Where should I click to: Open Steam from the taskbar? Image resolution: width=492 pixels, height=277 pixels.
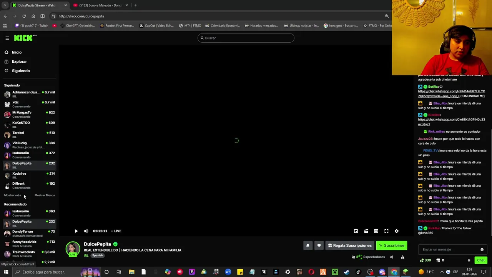tap(346, 272)
